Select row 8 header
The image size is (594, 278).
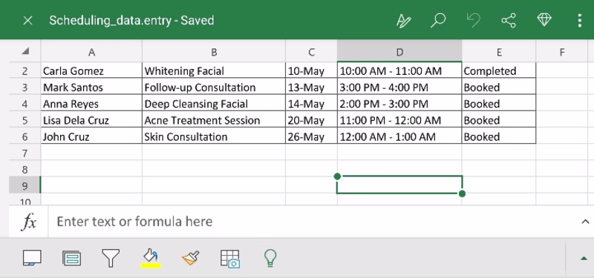tap(25, 170)
